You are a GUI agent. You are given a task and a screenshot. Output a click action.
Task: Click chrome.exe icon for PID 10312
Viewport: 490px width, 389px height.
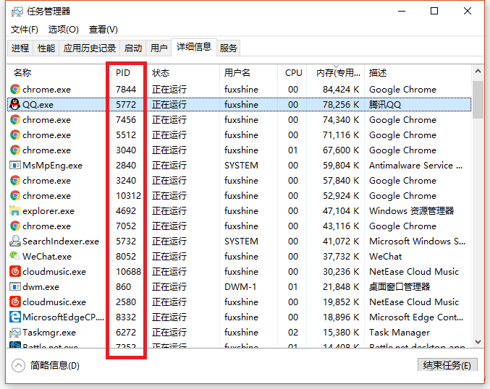pyautogui.click(x=15, y=196)
